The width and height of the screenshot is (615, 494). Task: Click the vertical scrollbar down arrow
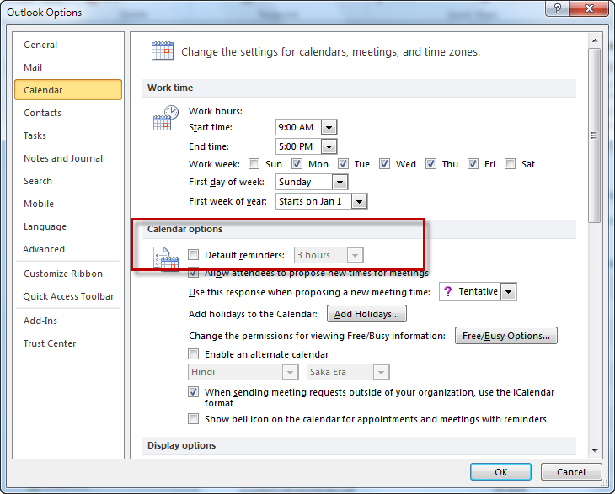tap(595, 450)
